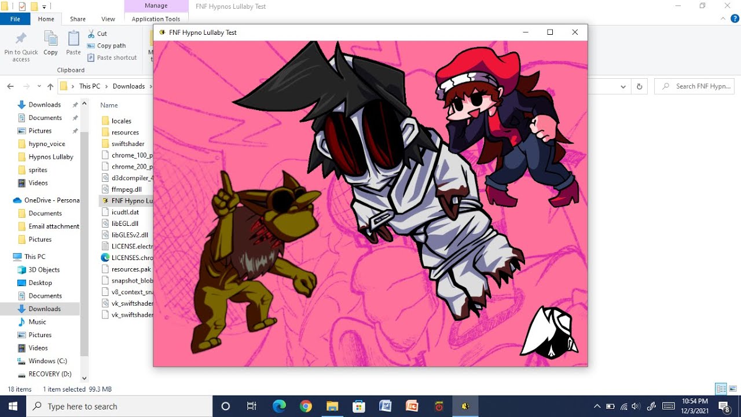The image size is (741, 417).
Task: Open Explorer help question mark icon
Action: (735, 19)
